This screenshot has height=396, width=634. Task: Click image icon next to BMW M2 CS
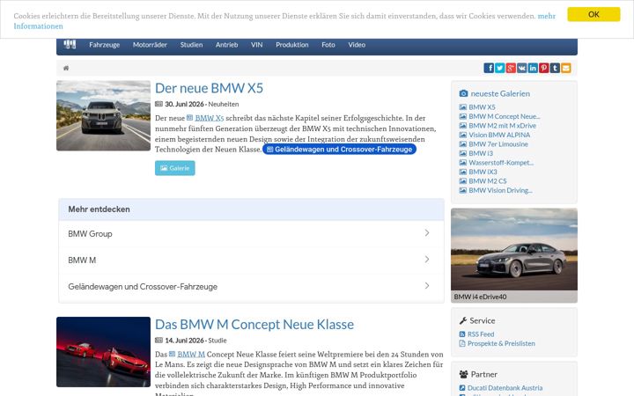(x=463, y=181)
